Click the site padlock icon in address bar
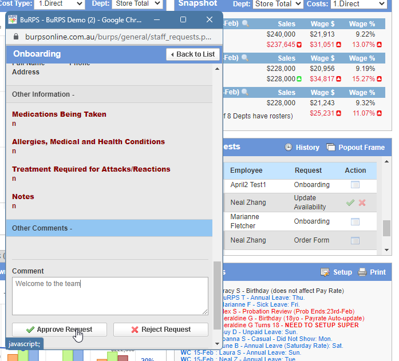This screenshot has width=399, height=361. 16,37
